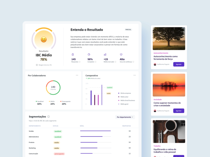Select the Vendas department row
This screenshot has width=210, height=157.
82,131
